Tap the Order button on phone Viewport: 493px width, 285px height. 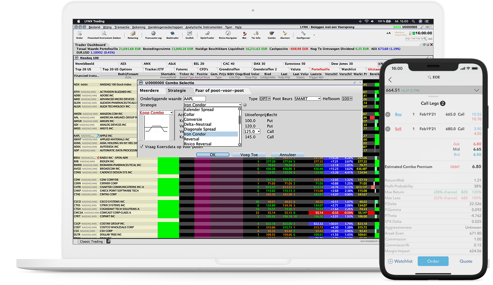(x=433, y=261)
